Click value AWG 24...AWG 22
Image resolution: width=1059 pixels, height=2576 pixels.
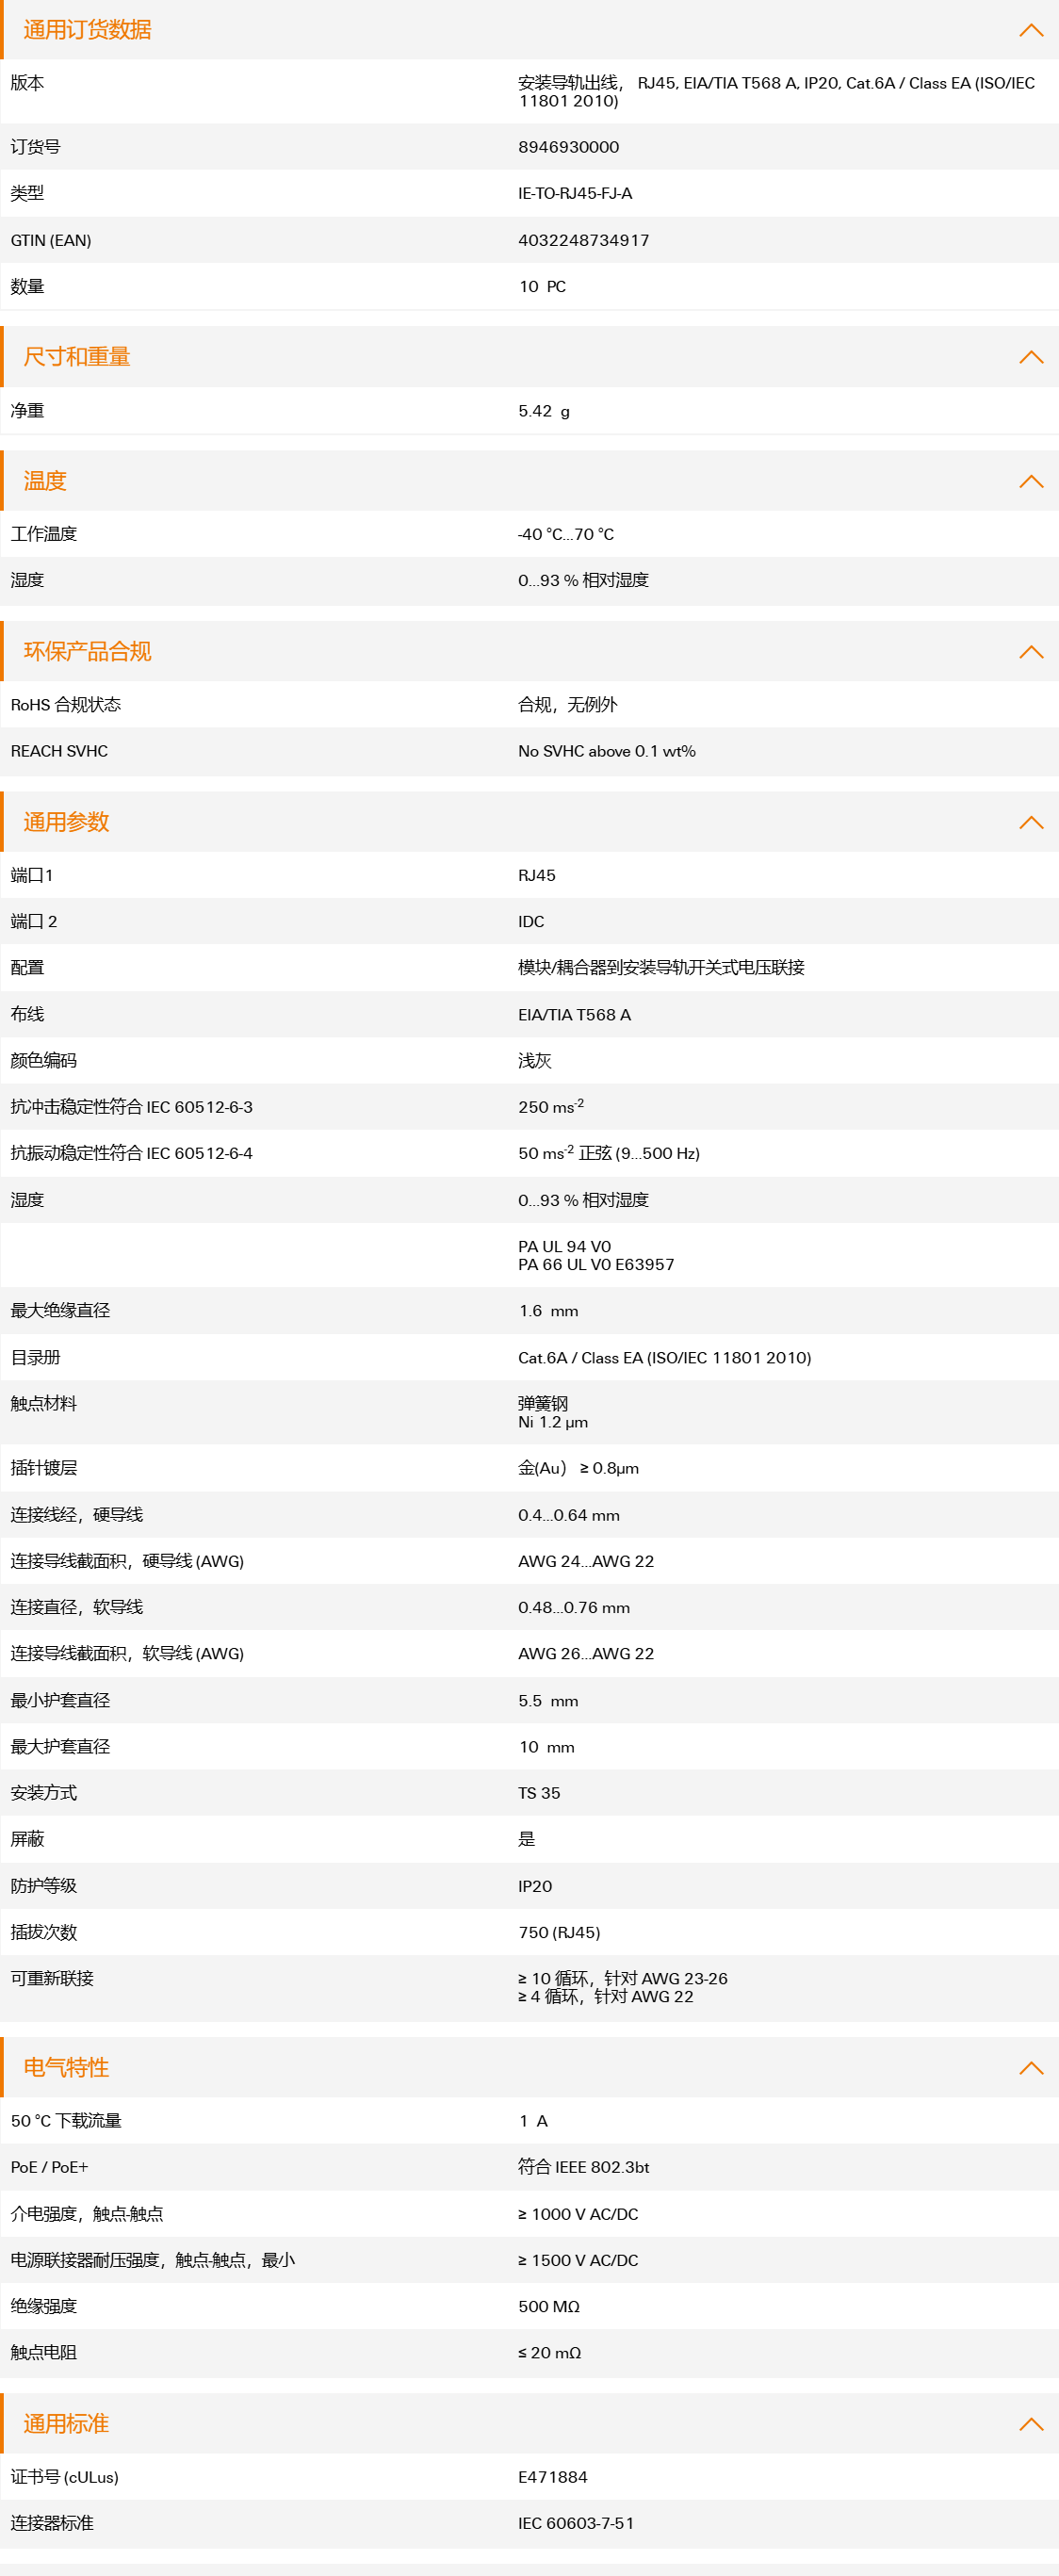tap(586, 1561)
